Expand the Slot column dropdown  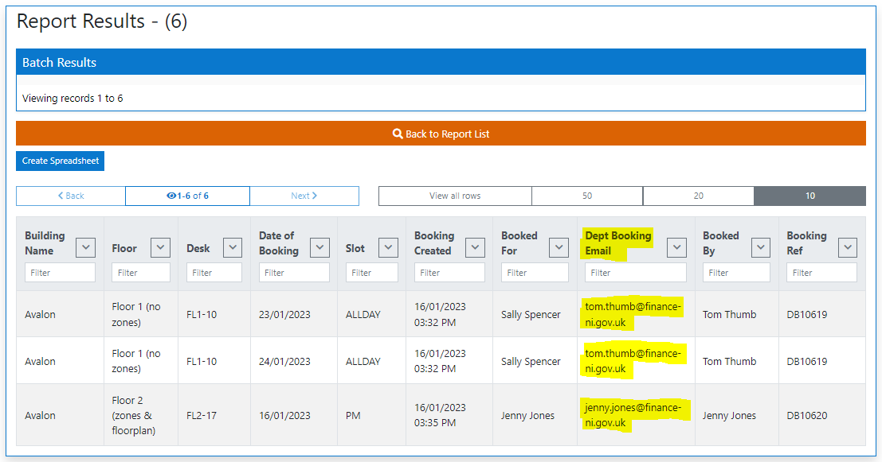tap(388, 247)
